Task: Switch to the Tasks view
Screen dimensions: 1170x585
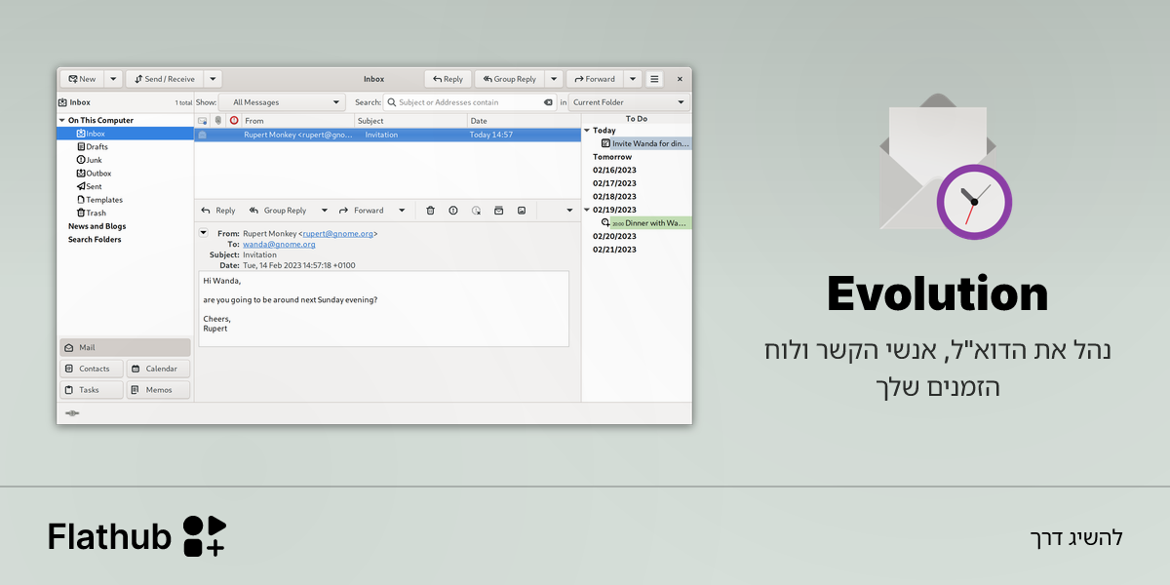Action: coord(93,390)
